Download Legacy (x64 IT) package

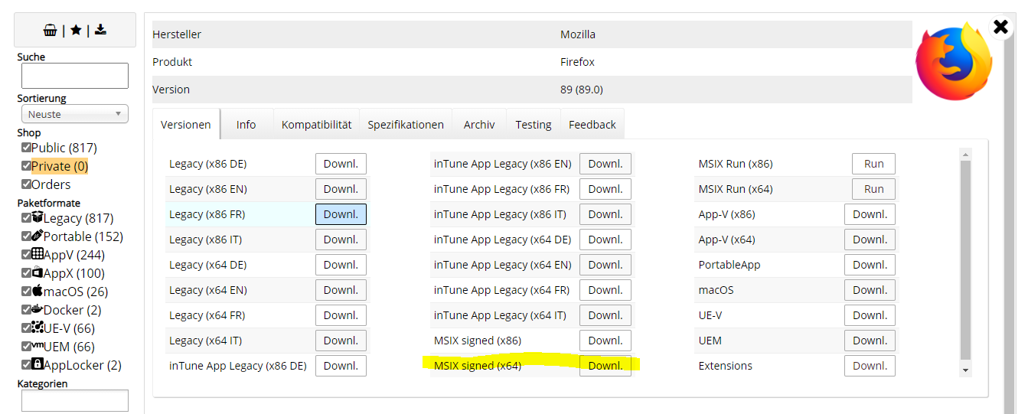(341, 341)
